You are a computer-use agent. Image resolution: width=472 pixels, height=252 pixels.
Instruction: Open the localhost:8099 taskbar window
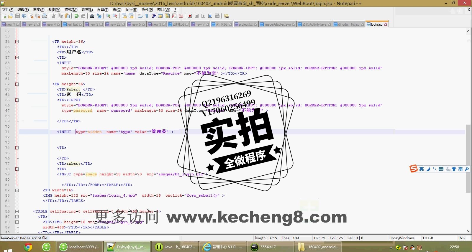(x=80, y=247)
